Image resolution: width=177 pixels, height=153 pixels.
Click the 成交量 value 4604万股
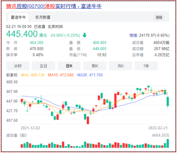point(161,43)
